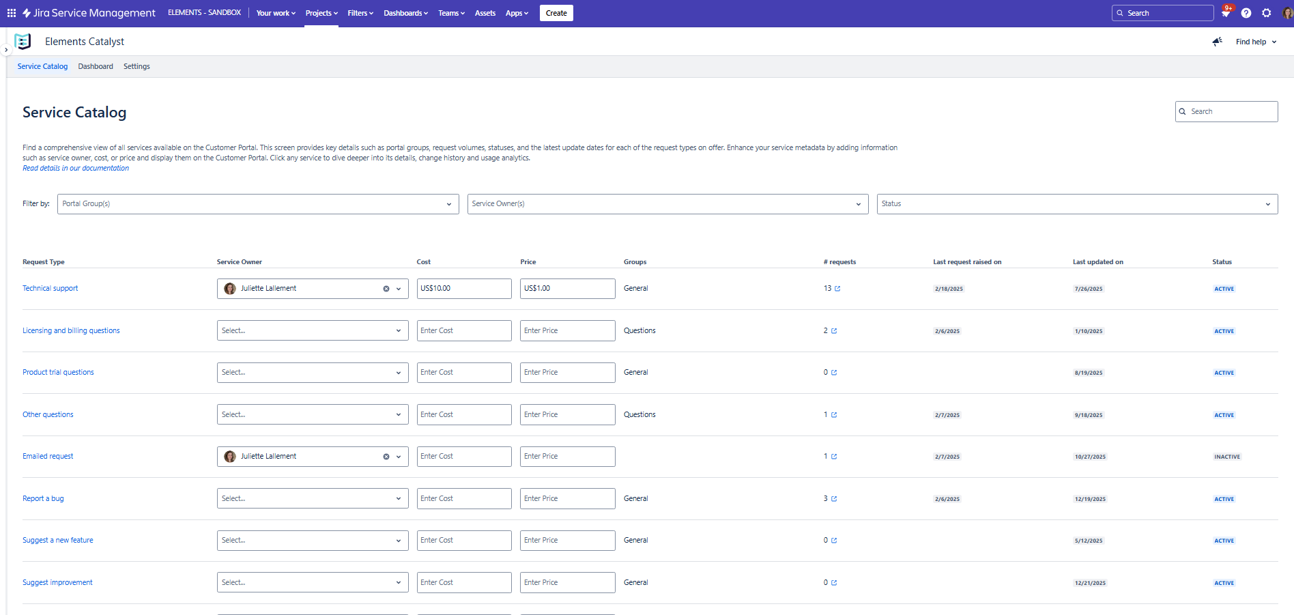Viewport: 1294px width, 615px height.
Task: Clear Juliette Lallement from Technical support owner
Action: point(386,289)
